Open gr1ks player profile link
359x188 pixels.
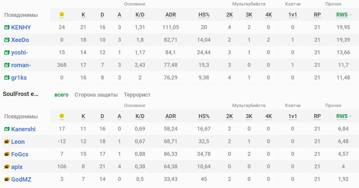(x=19, y=78)
